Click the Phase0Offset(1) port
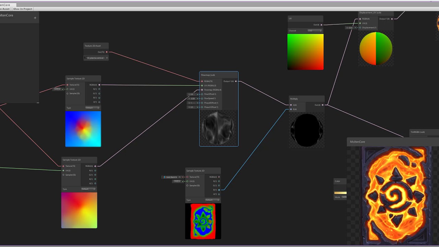The image size is (439, 247). click(x=202, y=103)
